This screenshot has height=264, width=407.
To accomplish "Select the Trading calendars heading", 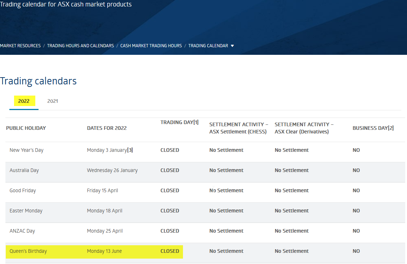I will point(39,81).
